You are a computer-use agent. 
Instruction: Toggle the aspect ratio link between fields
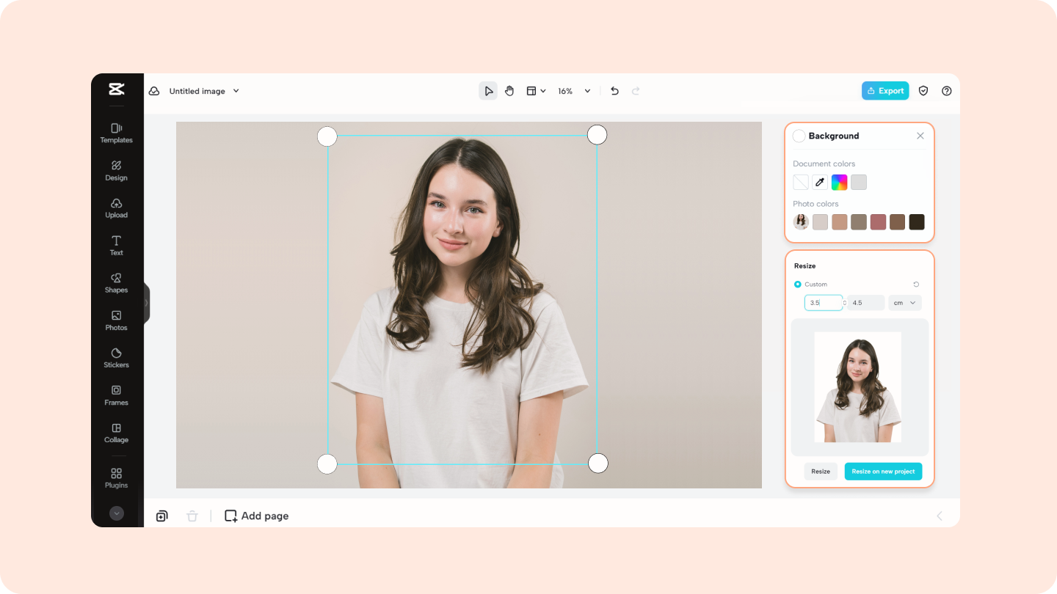point(845,303)
